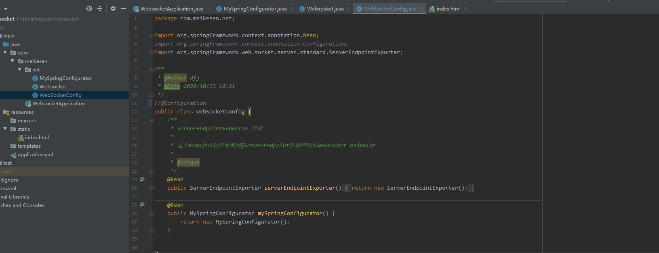Screen dimensions: 659x253
Task: Close the Websocket.java tab
Action: pyautogui.click(x=348, y=8)
